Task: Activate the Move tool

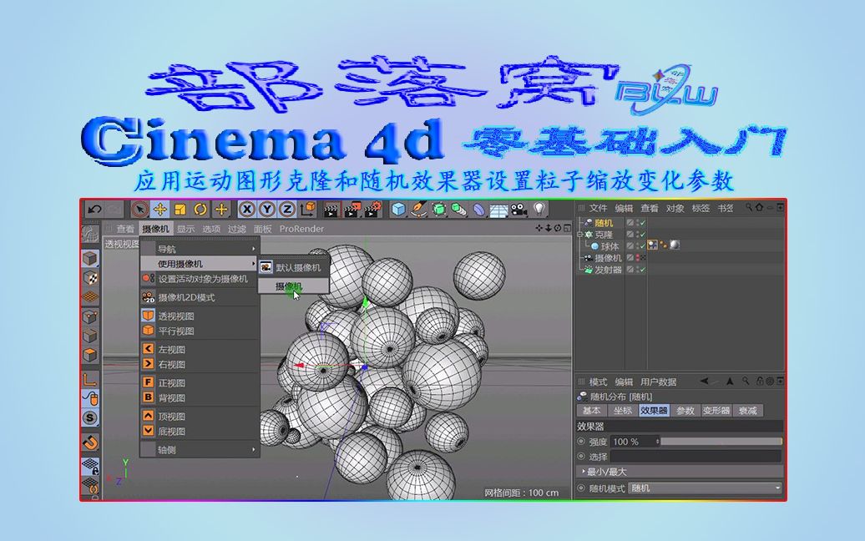Action: click(160, 209)
